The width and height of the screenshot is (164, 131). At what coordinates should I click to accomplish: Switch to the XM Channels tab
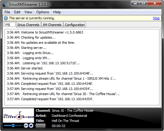[x=52, y=25]
